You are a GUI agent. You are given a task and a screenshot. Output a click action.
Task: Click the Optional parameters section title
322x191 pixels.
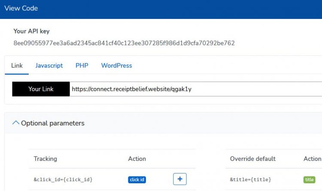[x=52, y=123]
